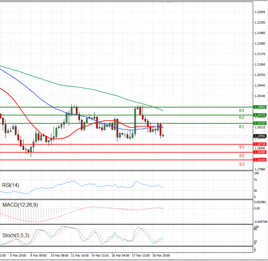Click the 1.20140 price axis value

click(x=260, y=96)
